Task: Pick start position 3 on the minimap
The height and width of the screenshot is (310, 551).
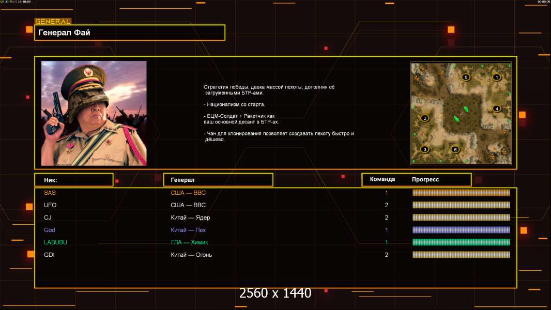Action: click(x=425, y=149)
